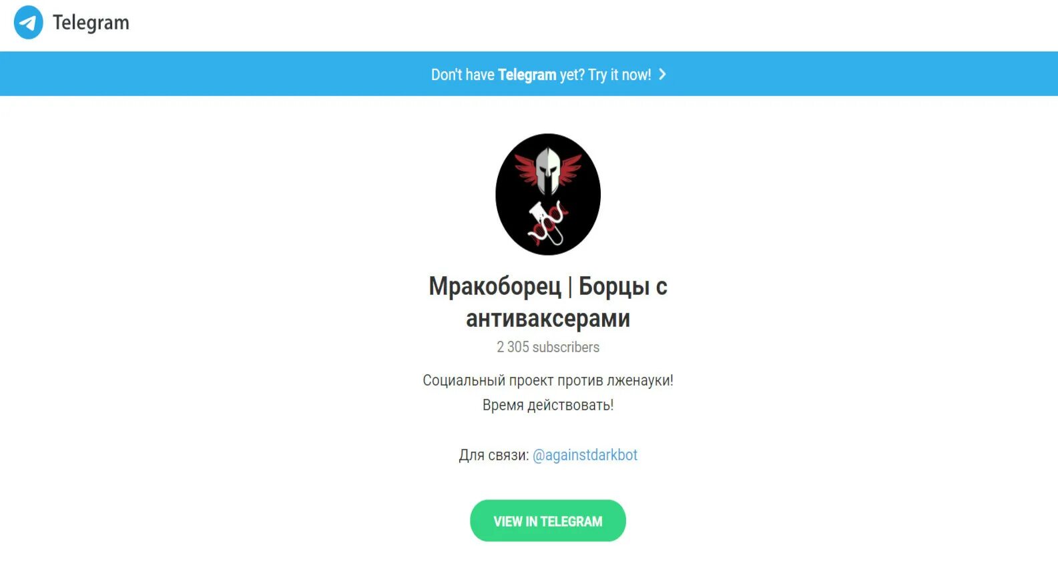1058x565 pixels.
Task: Click the Telegram paper plane logo
Action: pyautogui.click(x=28, y=23)
